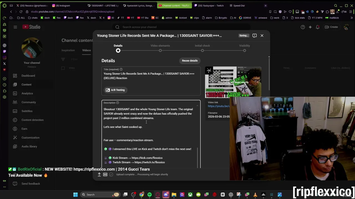Open Spotify from the taskbar
355x199 pixels.
click(149, 195)
